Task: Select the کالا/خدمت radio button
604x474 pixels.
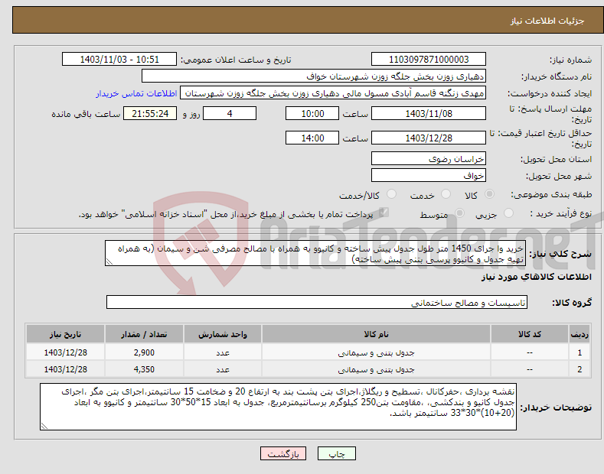Action: (391, 194)
